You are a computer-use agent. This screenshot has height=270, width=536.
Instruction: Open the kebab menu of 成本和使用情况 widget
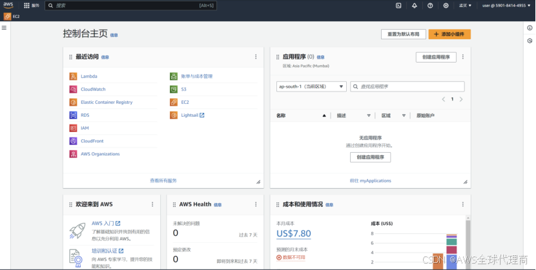pos(463,204)
